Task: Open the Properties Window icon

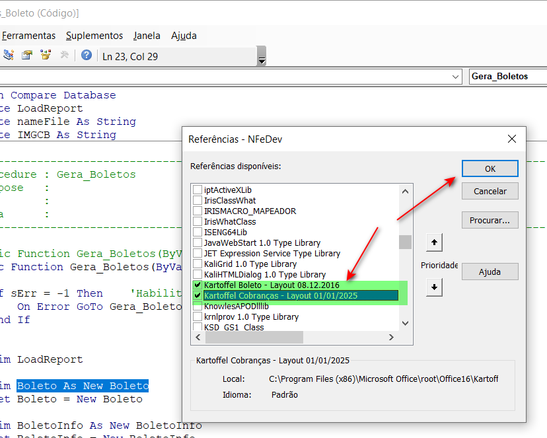Action: click(27, 55)
